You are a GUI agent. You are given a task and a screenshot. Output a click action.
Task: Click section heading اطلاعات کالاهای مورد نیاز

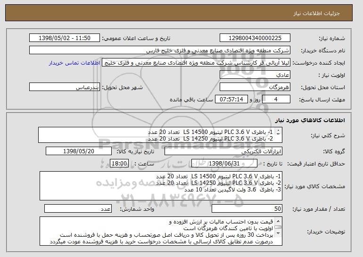coord(310,120)
